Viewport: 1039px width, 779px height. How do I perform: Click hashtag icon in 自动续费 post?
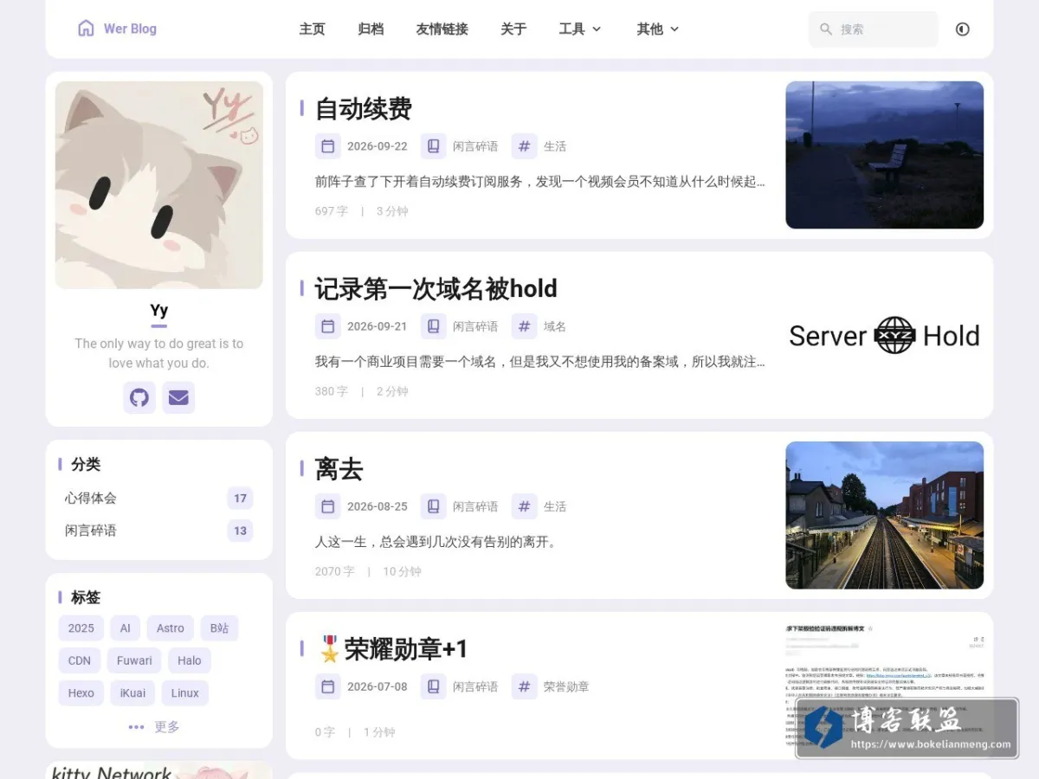click(x=524, y=146)
